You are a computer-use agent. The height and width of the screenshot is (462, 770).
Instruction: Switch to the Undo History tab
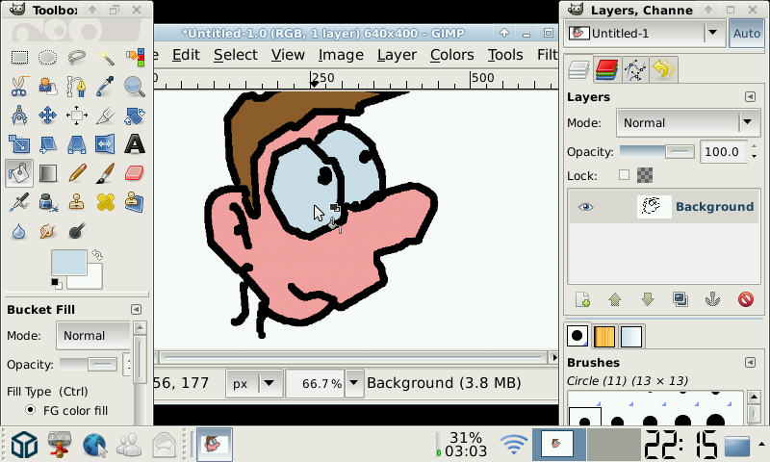click(663, 69)
